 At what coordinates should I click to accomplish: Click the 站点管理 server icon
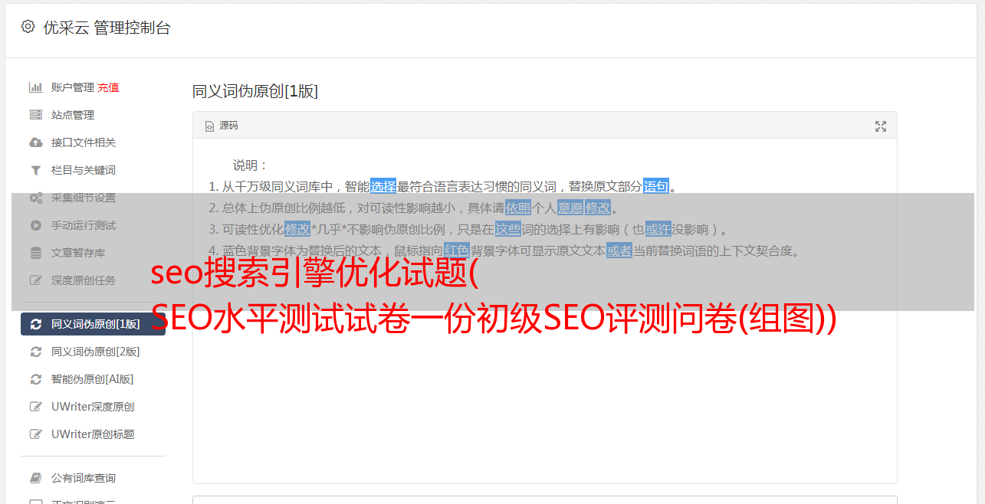(x=35, y=115)
